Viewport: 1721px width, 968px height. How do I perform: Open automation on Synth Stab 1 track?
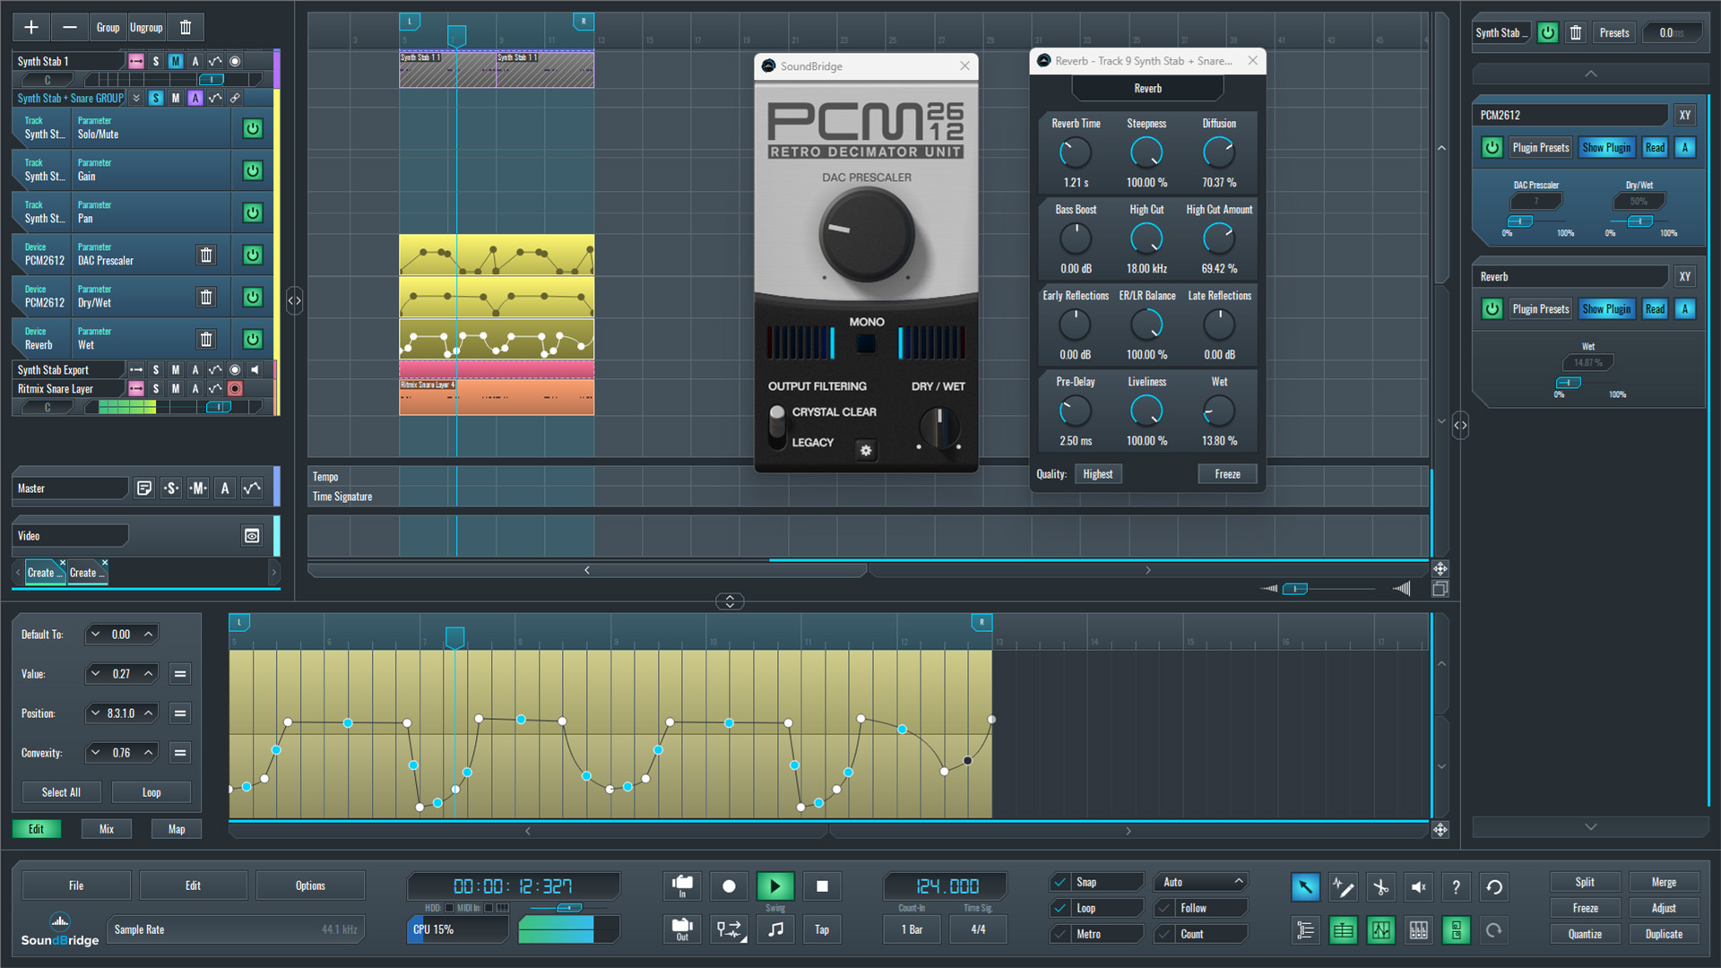pos(215,61)
